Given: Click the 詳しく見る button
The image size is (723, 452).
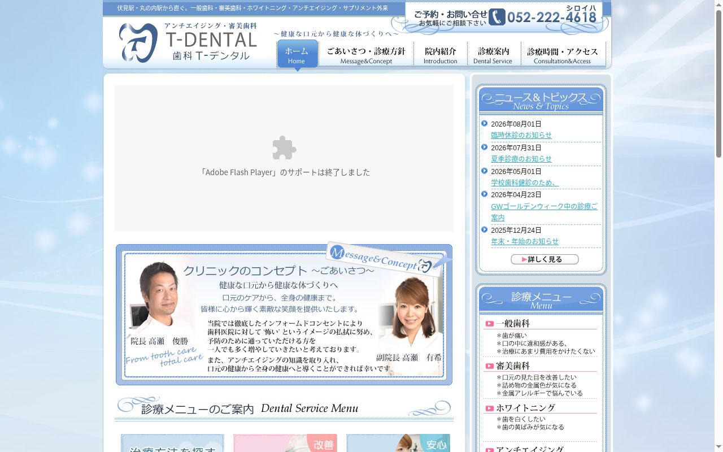Looking at the screenshot, I should tap(545, 259).
